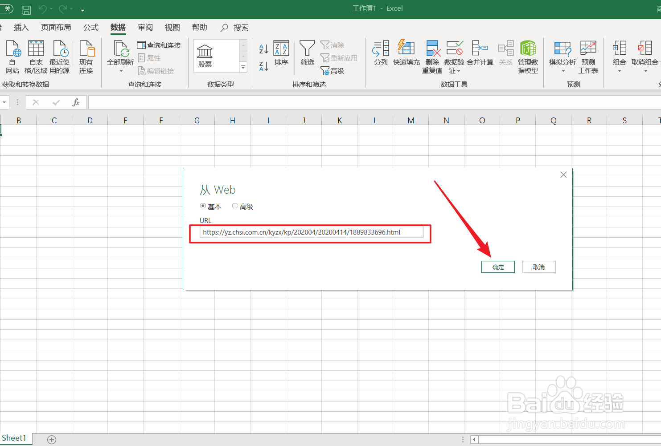
Task: Open the Group dropdown arrow
Action: (x=620, y=71)
